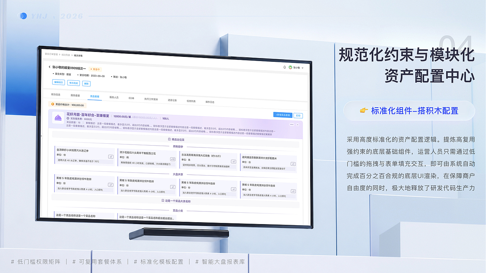The width and height of the screenshot is (486, 273).
Task: Click the coin icon beside 菜品价格合计
Action: click(53, 104)
